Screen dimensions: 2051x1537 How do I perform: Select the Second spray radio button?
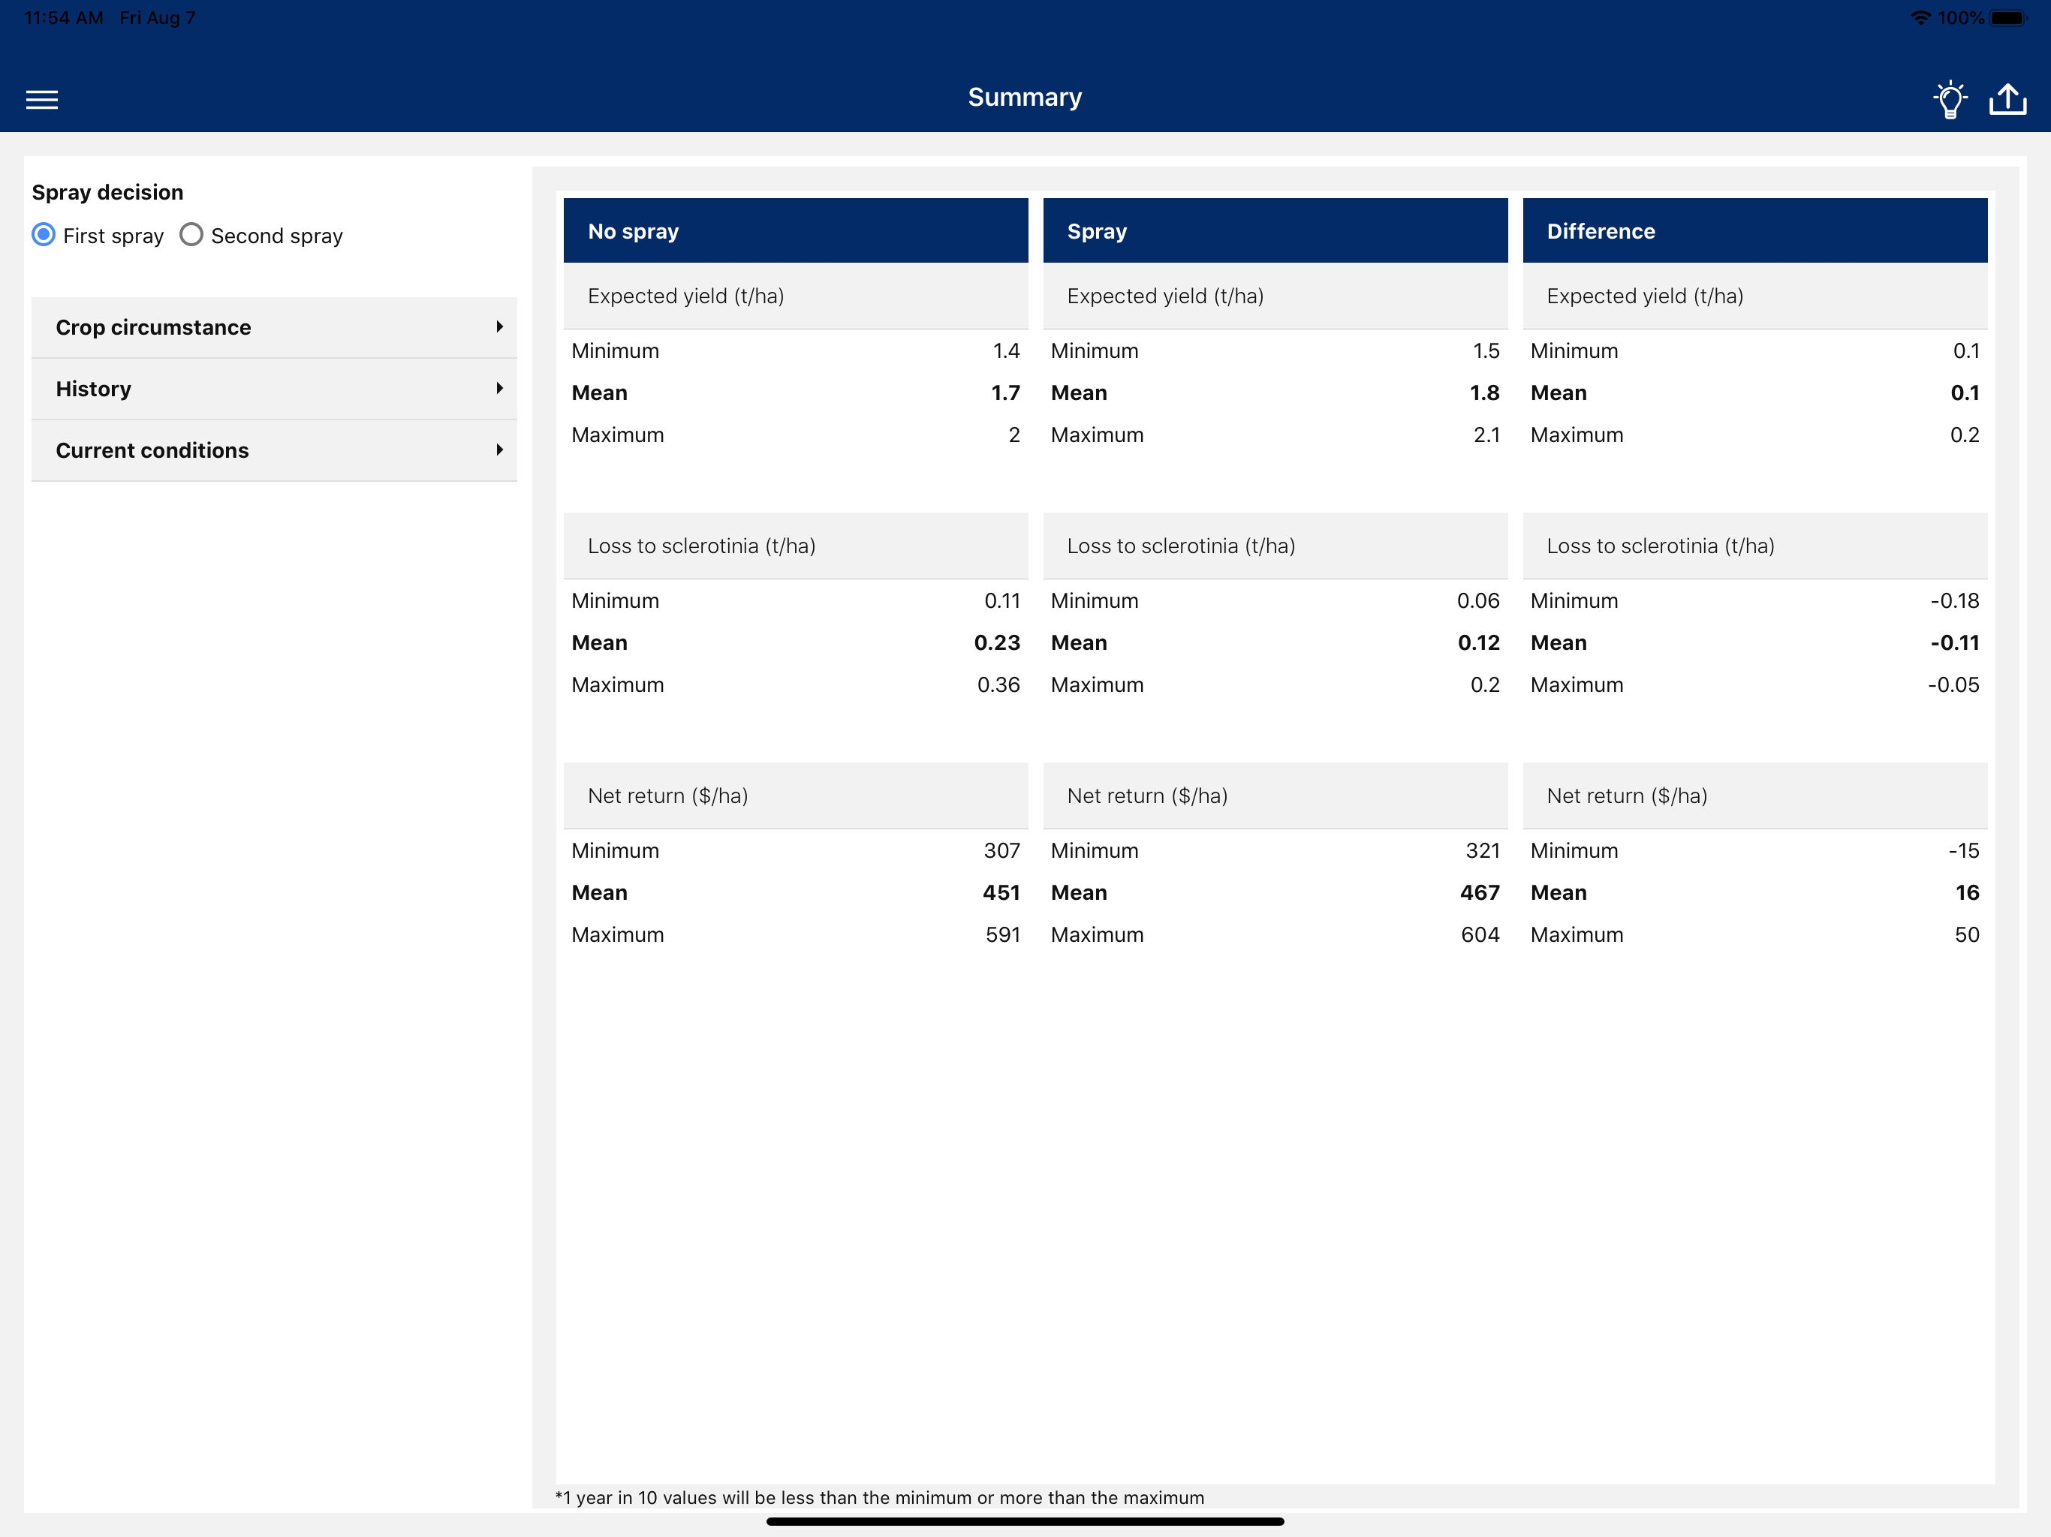191,235
